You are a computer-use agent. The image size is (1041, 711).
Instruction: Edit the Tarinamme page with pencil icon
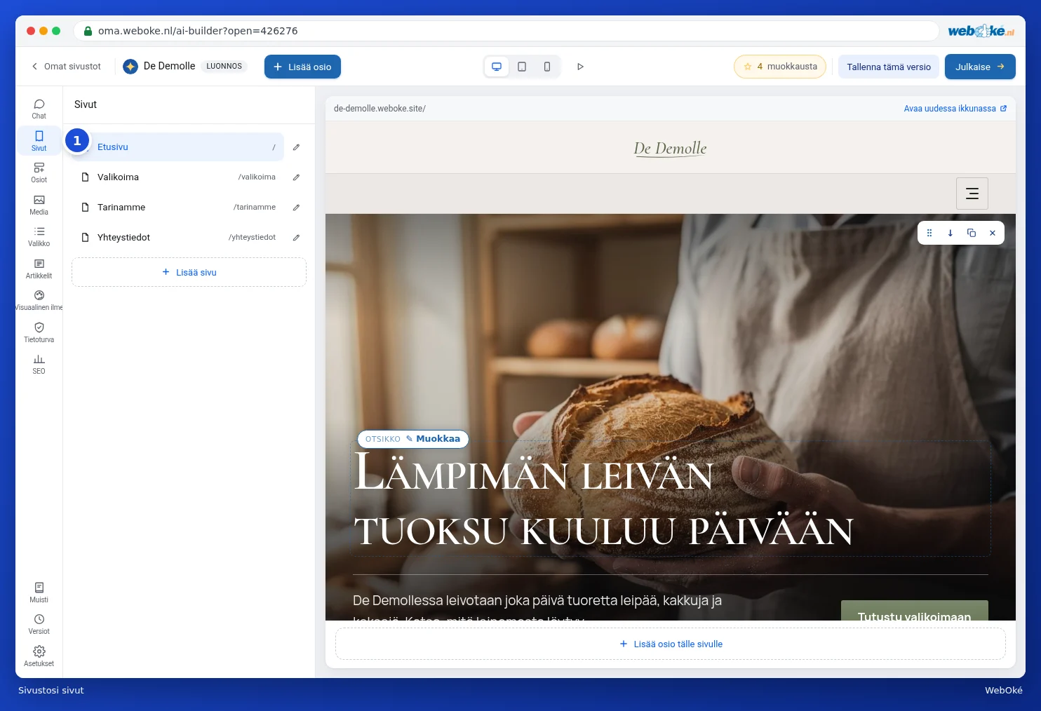coord(296,208)
